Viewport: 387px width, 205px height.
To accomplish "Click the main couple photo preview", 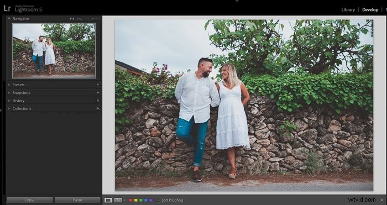I will (x=244, y=105).
